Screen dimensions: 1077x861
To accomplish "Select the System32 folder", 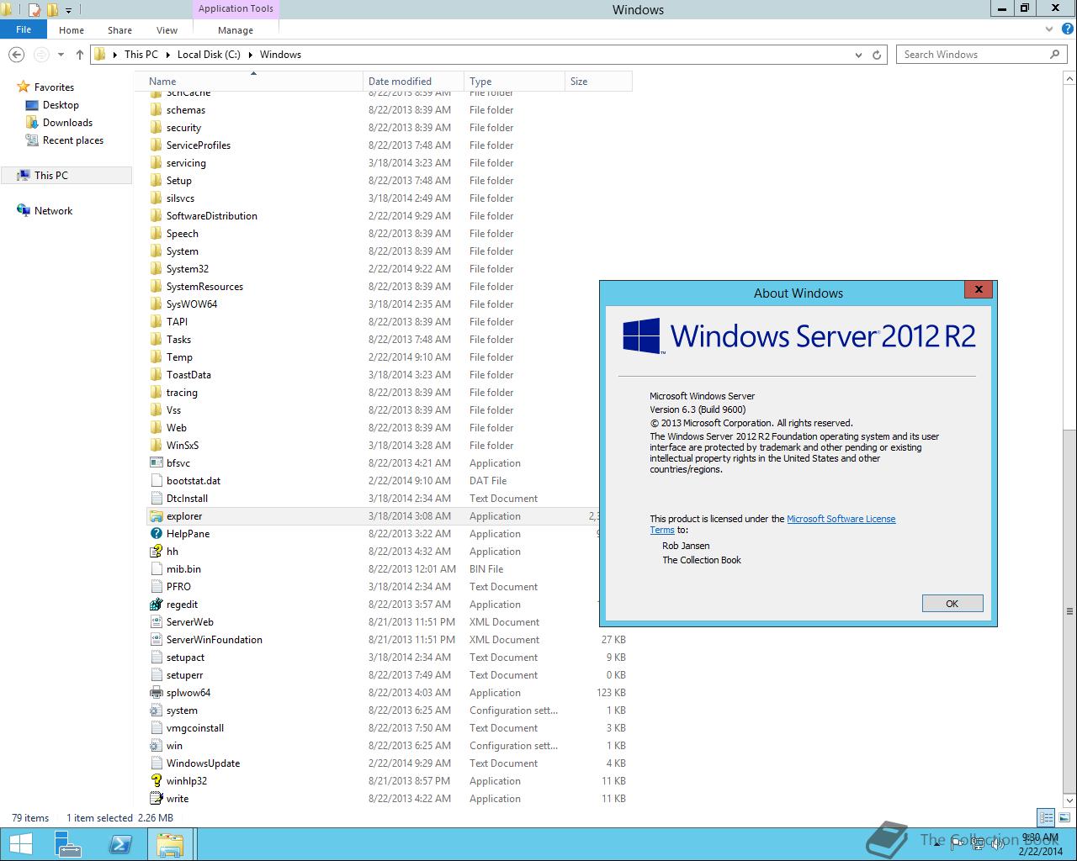I will click(x=188, y=269).
